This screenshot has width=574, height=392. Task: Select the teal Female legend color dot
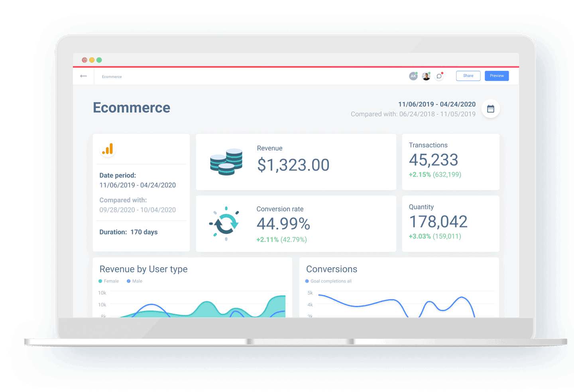tap(99, 281)
